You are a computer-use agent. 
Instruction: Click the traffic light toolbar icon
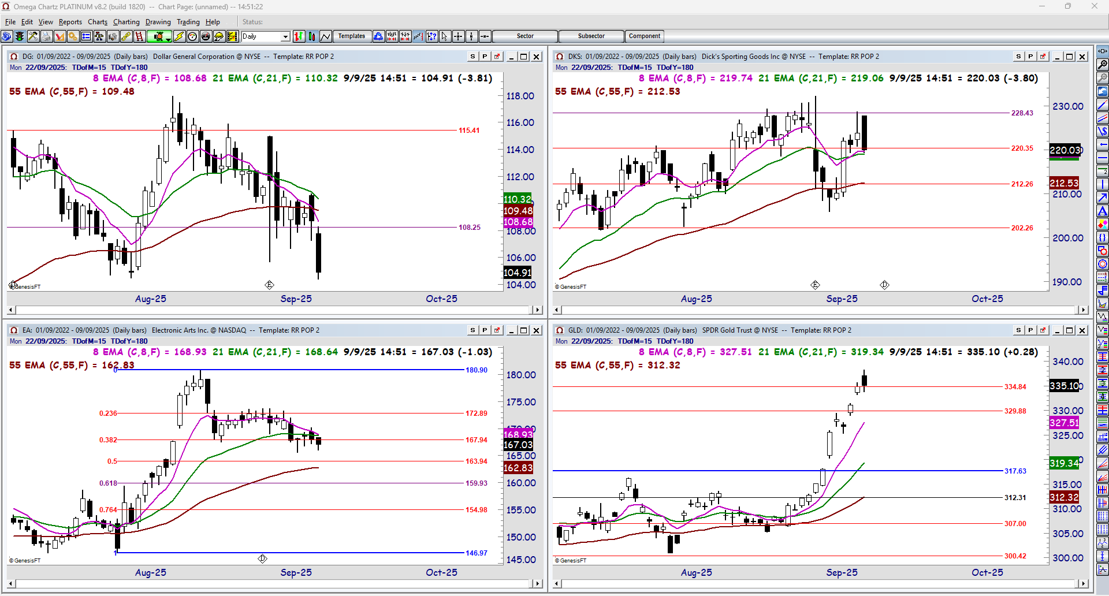tap(20, 36)
